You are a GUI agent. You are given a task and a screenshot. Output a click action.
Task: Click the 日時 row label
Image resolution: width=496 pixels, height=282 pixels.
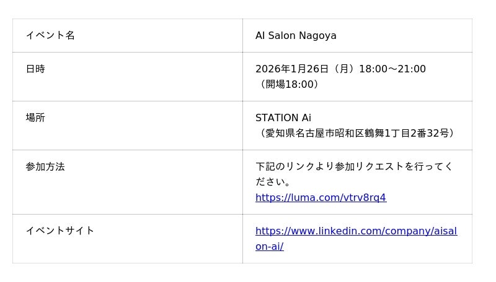[x=35, y=69]
